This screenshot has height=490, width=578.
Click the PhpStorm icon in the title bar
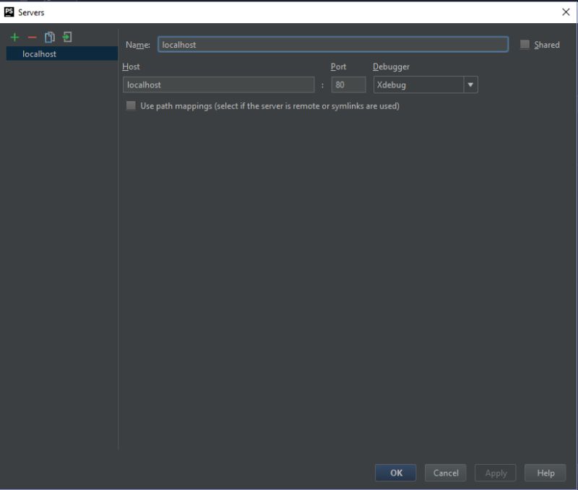click(x=9, y=12)
